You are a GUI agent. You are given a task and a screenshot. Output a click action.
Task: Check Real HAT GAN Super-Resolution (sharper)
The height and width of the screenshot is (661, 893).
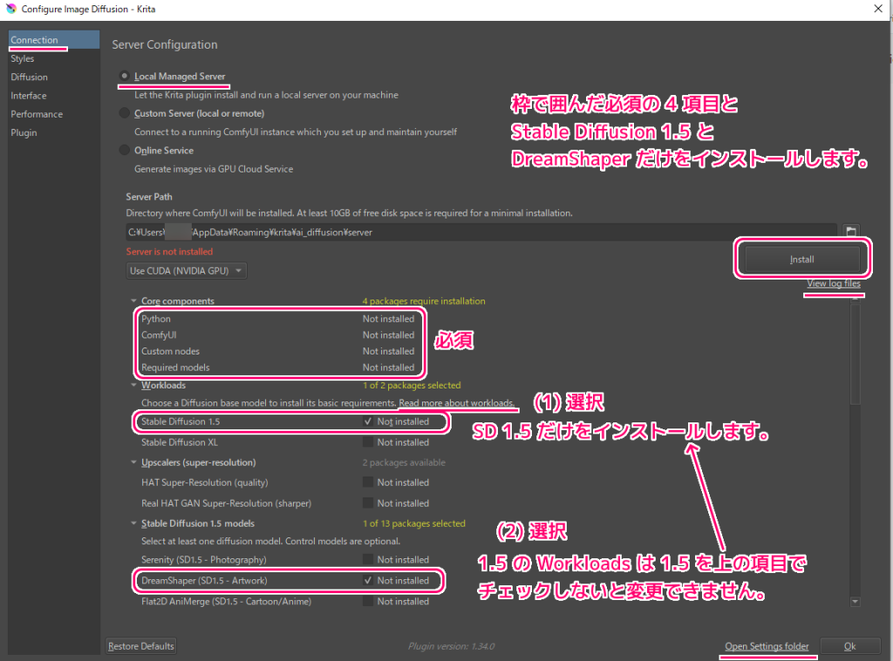pyautogui.click(x=368, y=502)
